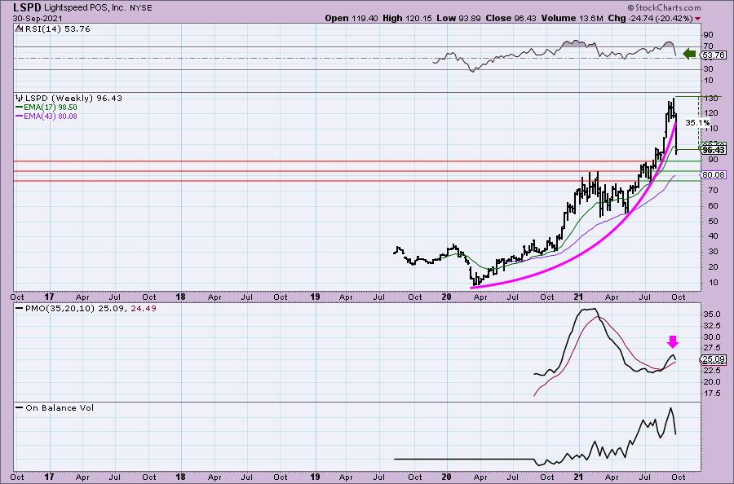734x484 pixels.
Task: Click the 53.76 RSI value tag on the axis
Action: pos(714,55)
